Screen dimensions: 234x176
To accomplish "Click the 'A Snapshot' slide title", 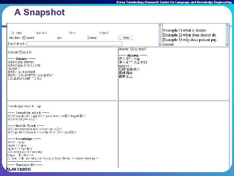I will pos(40,12).
